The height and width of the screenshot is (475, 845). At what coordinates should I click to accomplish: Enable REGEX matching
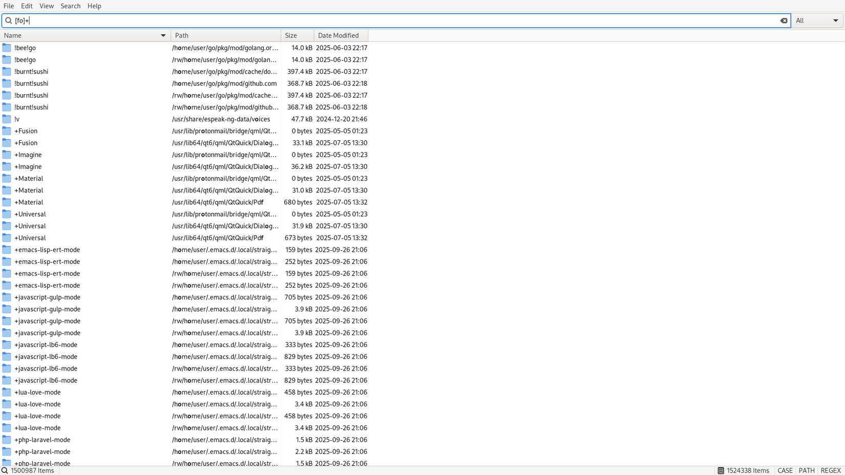tap(830, 470)
